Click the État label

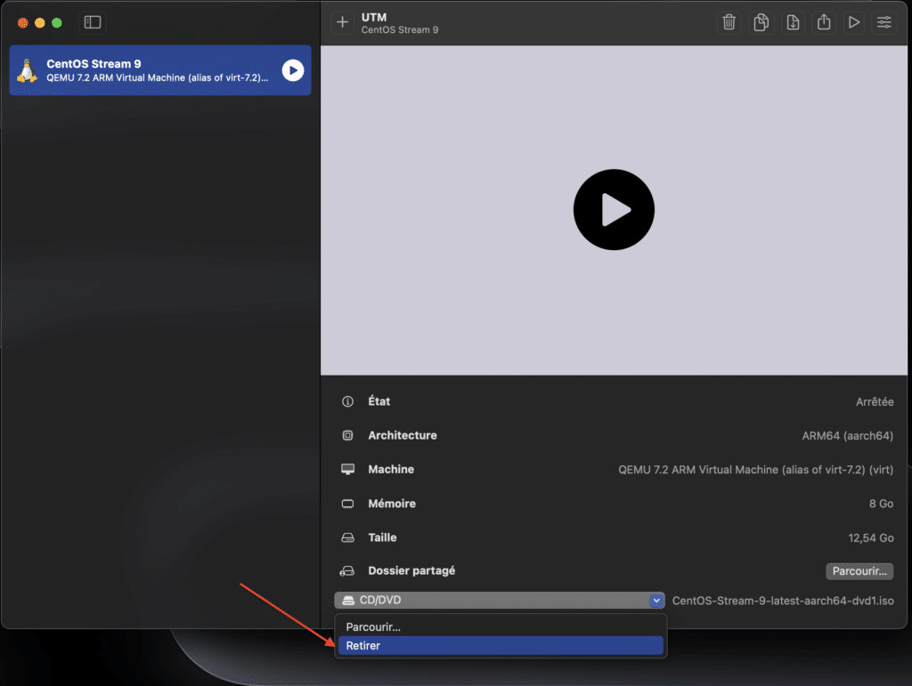point(379,400)
